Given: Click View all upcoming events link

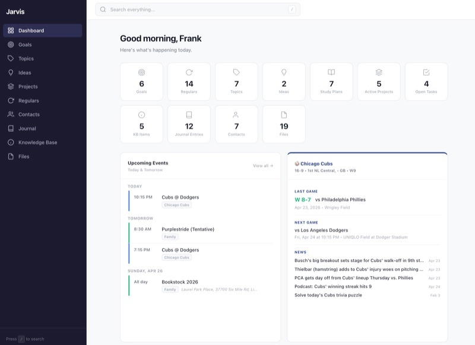Looking at the screenshot, I should (x=262, y=166).
